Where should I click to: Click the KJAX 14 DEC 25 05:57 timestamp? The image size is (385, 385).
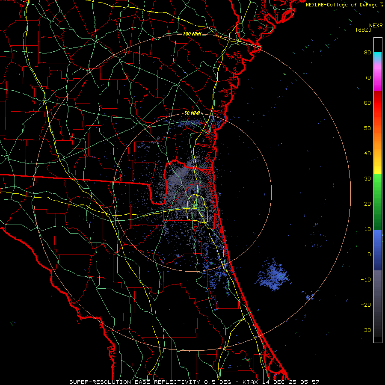pos(281,382)
